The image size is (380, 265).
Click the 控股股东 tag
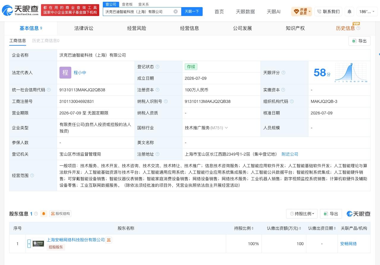pos(56,247)
